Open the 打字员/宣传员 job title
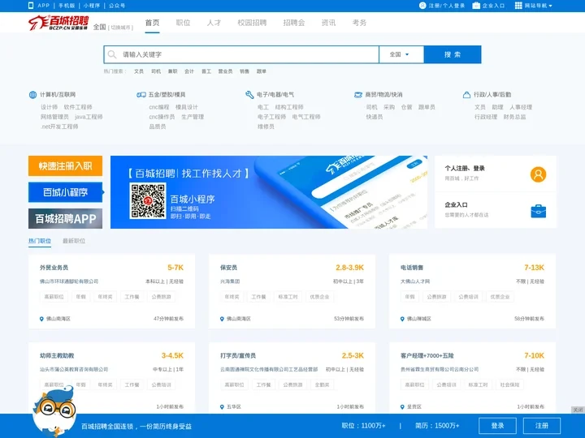 [237, 356]
